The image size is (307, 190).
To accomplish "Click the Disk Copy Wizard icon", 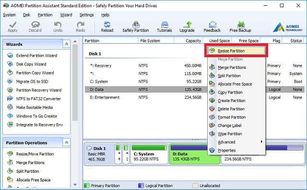I will [x=10, y=64].
